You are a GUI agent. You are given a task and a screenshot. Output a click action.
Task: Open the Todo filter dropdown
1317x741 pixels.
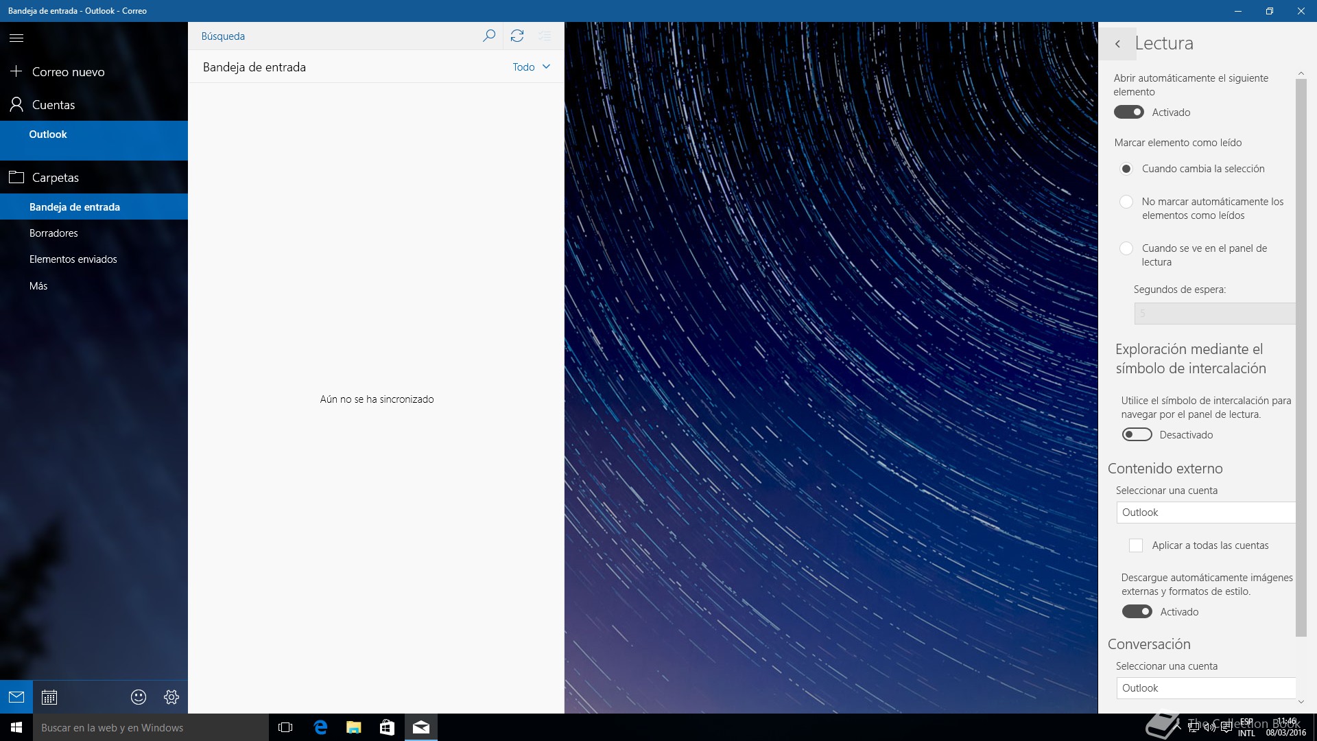[532, 67]
